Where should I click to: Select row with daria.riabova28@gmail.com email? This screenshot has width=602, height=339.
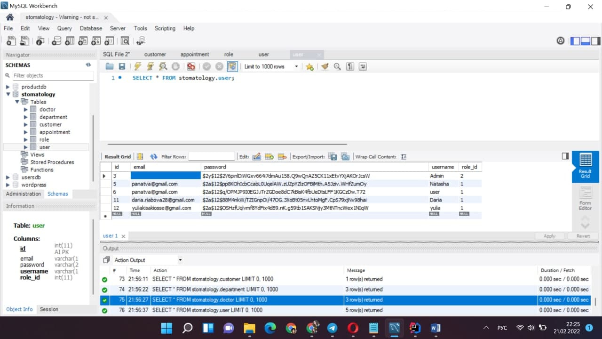click(291, 200)
